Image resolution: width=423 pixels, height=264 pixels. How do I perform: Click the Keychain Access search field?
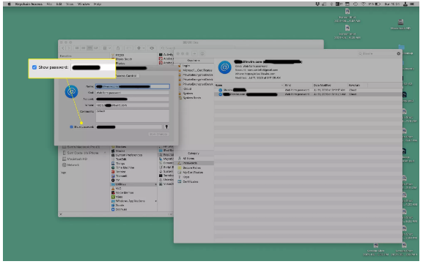point(377,53)
